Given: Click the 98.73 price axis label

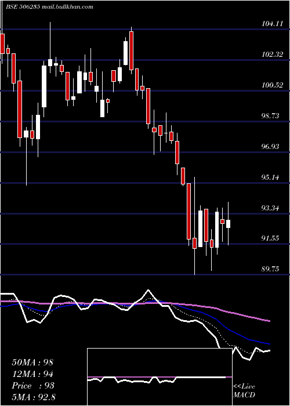Looking at the screenshot, I should [x=270, y=116].
